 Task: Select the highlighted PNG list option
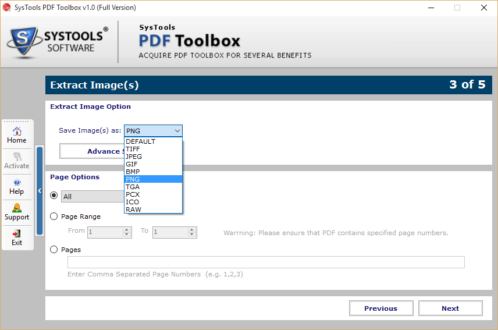pos(153,179)
